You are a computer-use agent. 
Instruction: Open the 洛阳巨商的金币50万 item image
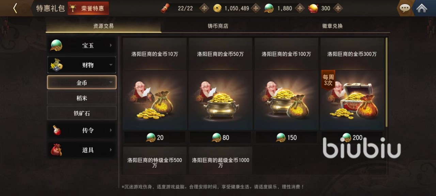coord(220,100)
